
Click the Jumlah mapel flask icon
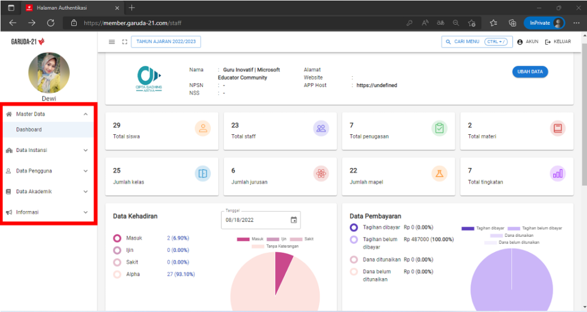click(x=439, y=173)
